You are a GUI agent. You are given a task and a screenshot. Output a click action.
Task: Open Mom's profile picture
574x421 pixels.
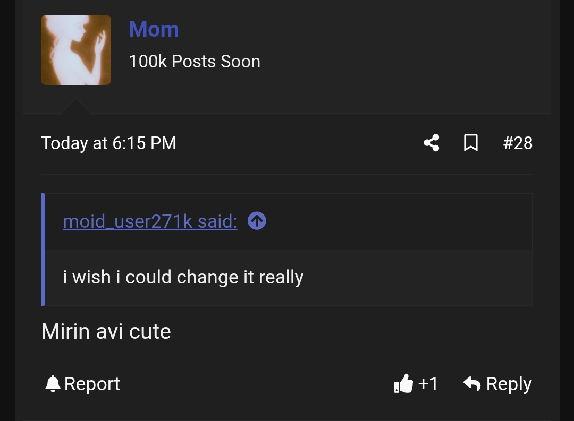(76, 49)
